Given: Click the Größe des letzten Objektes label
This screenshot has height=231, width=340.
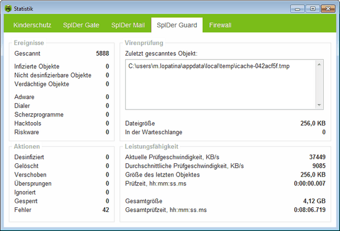Looking at the screenshot, I should [162, 175].
